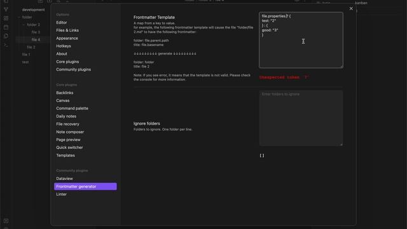Screen dimensions: 407x229
Task: Focus the 'Enter folders to ignore' text area
Action: click(x=301, y=118)
